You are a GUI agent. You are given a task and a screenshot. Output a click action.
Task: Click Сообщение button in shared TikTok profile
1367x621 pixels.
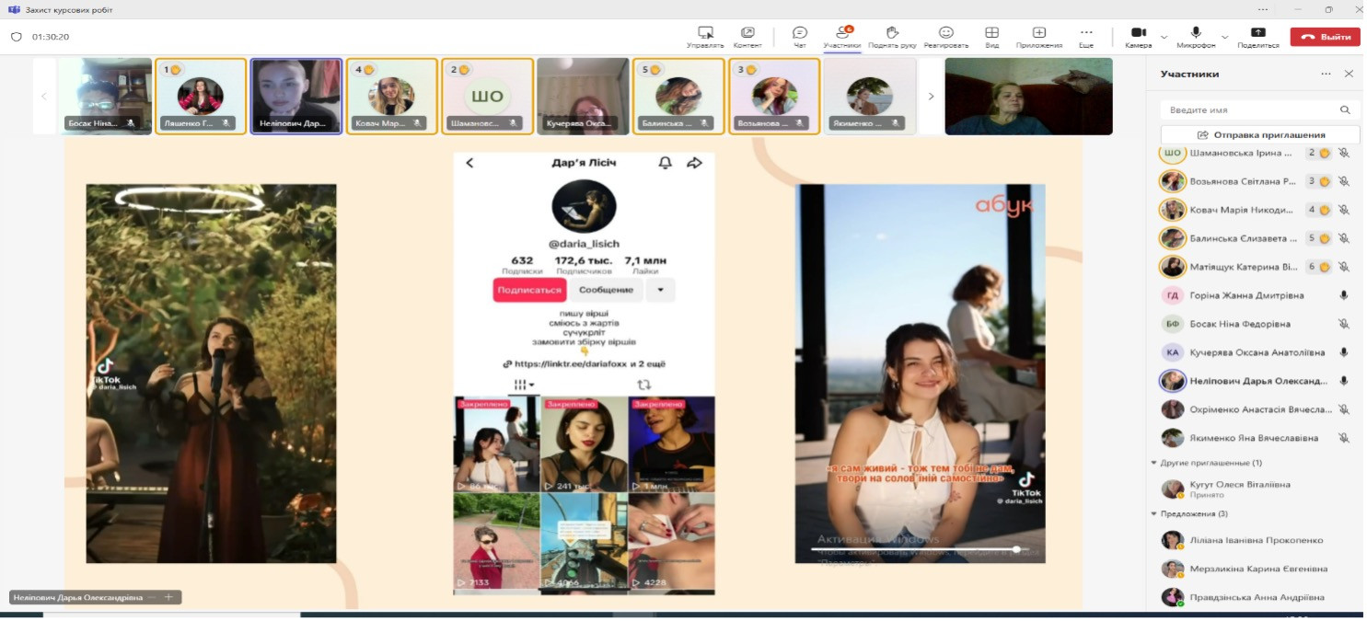pos(606,290)
